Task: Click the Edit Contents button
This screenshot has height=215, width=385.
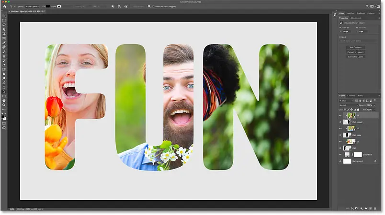Action: [356, 47]
